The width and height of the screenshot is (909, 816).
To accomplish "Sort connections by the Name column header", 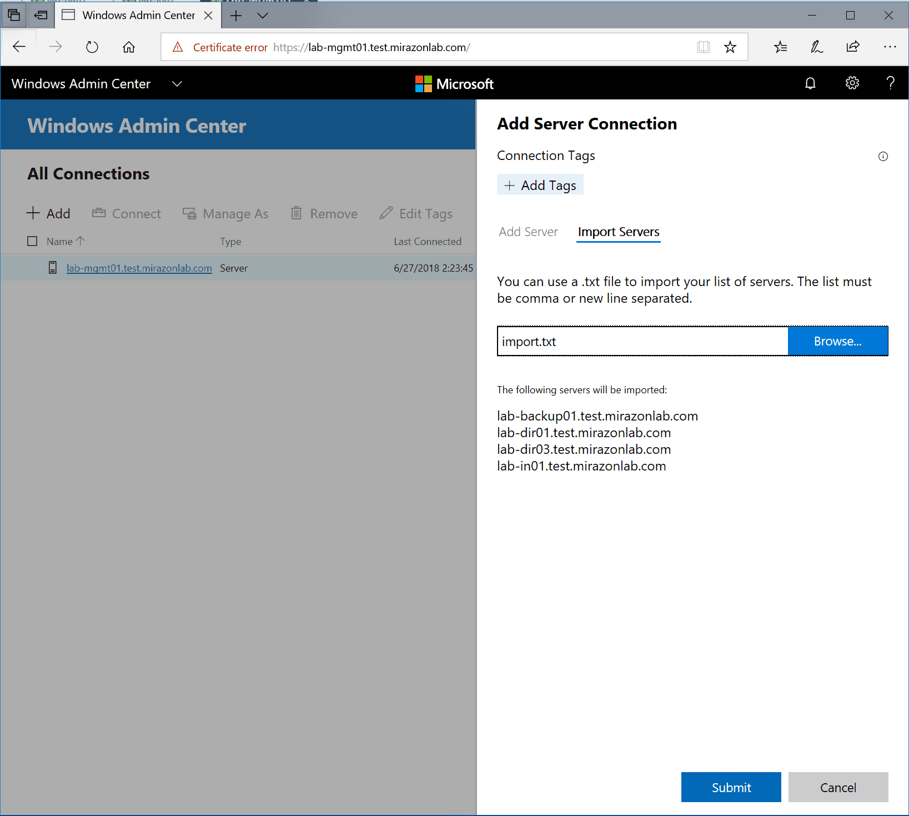I will coord(60,242).
